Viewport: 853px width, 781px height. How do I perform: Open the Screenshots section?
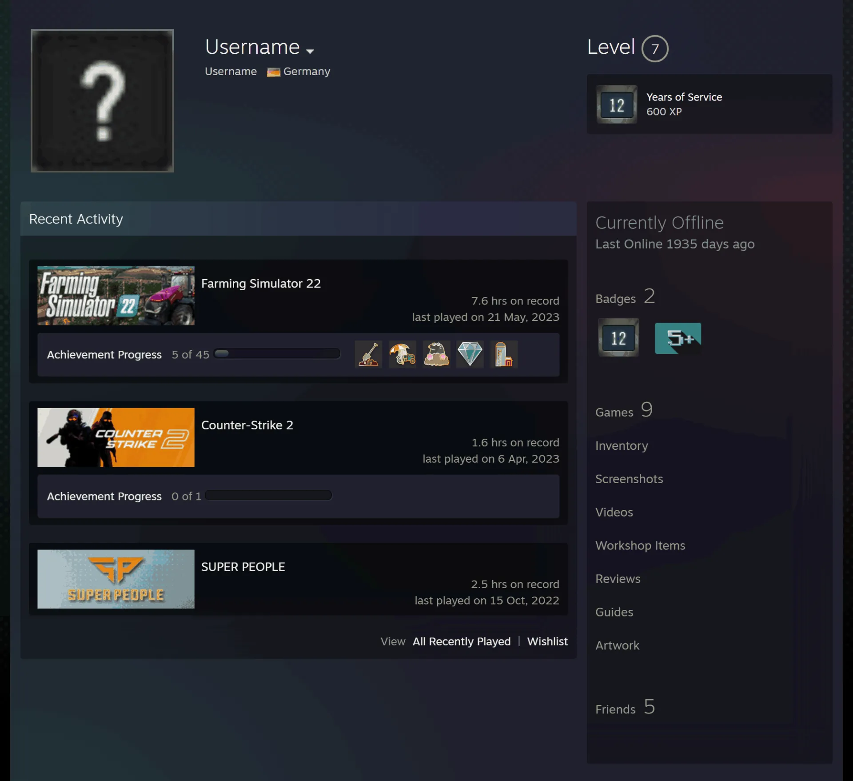click(x=629, y=479)
